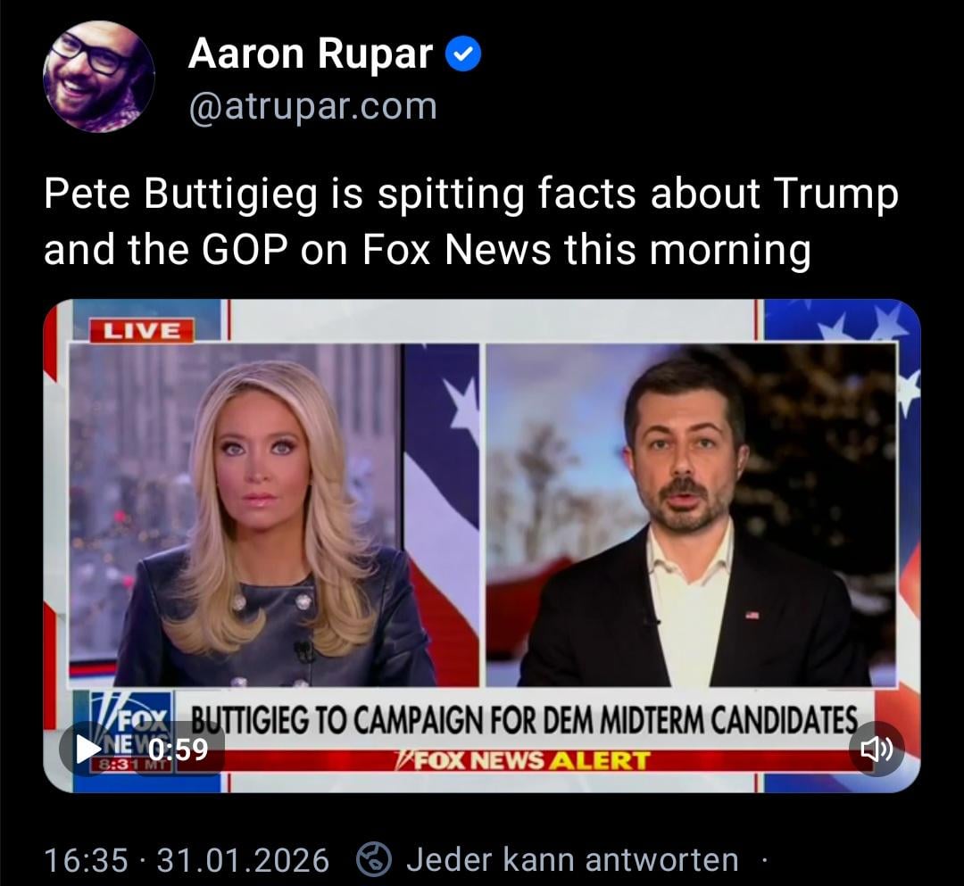Click the globe reply-settings icon
The height and width of the screenshot is (886, 964).
pyautogui.click(x=374, y=859)
